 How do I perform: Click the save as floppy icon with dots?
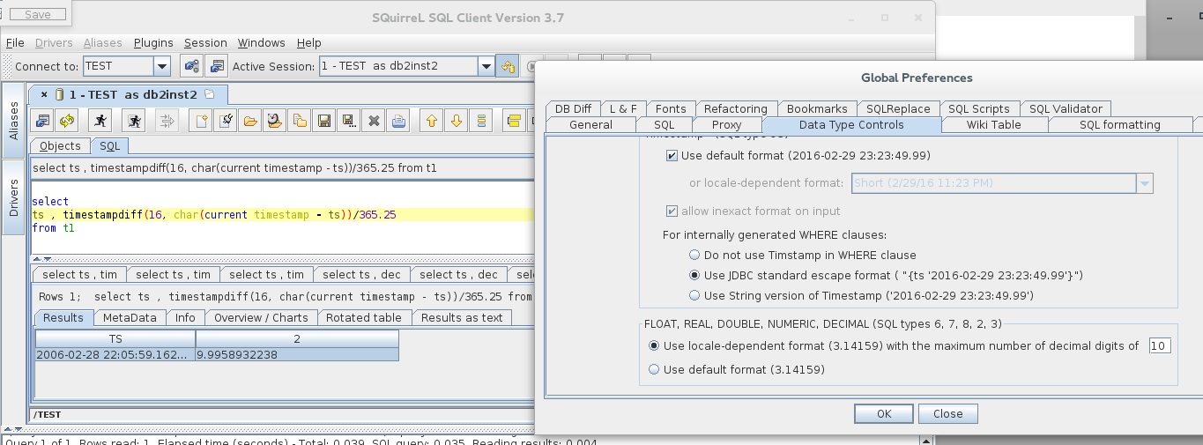(x=350, y=121)
